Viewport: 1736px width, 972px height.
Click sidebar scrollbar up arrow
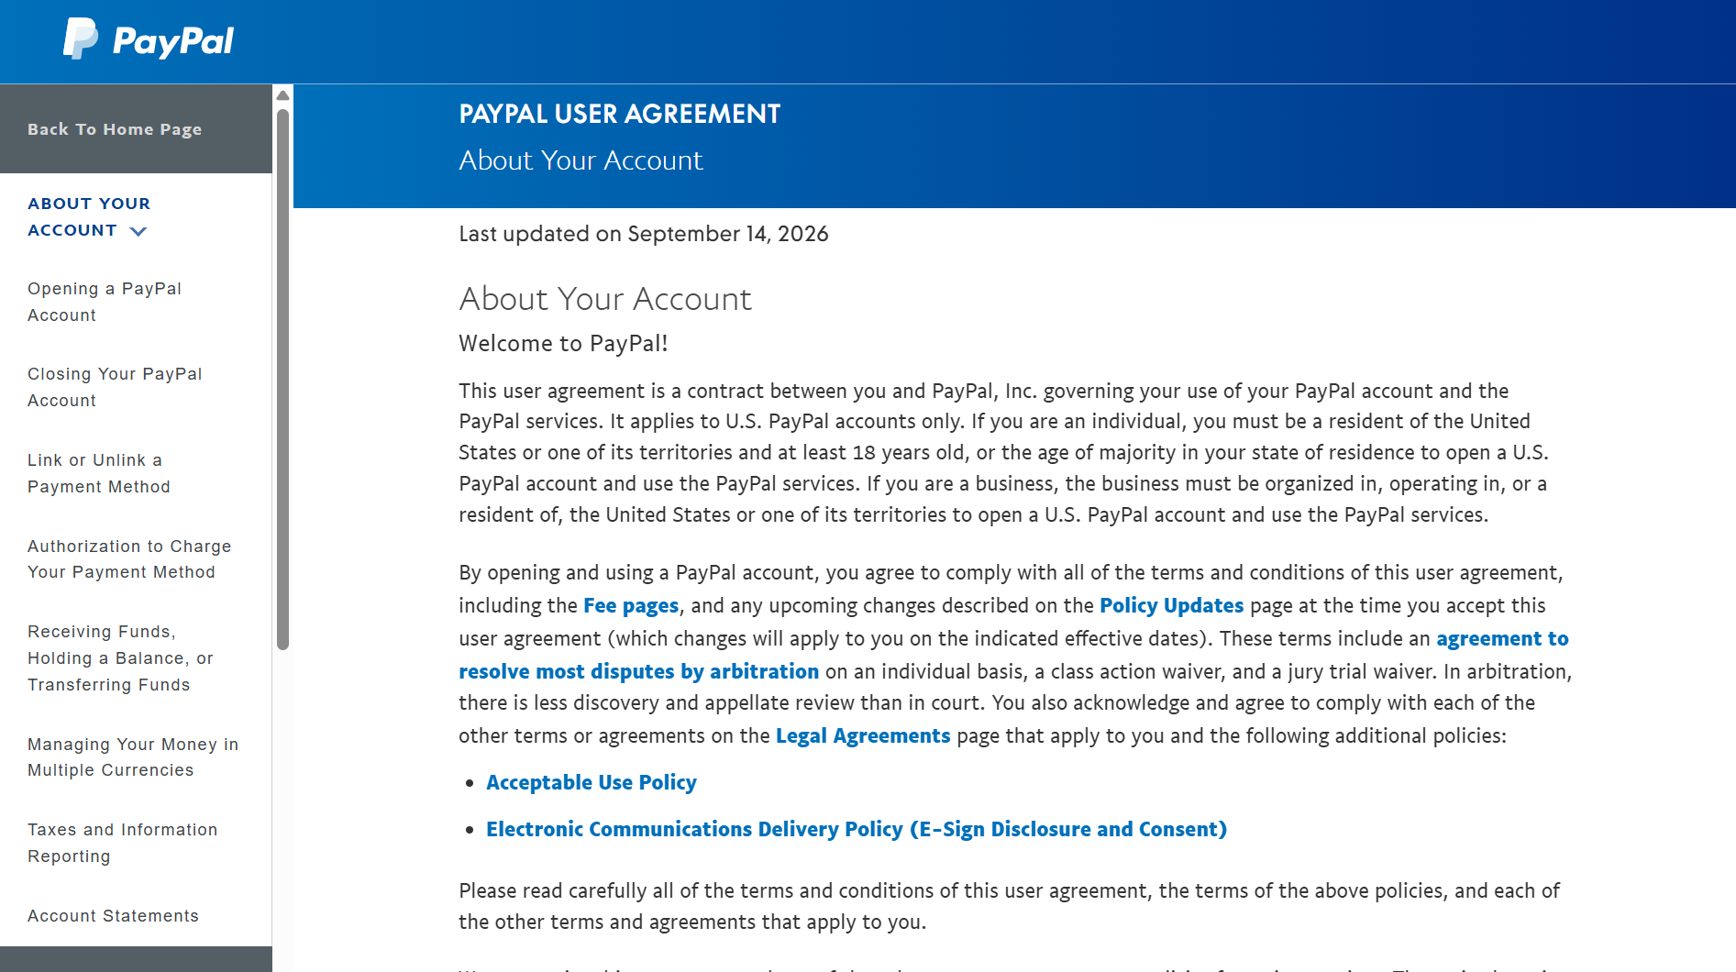[283, 95]
